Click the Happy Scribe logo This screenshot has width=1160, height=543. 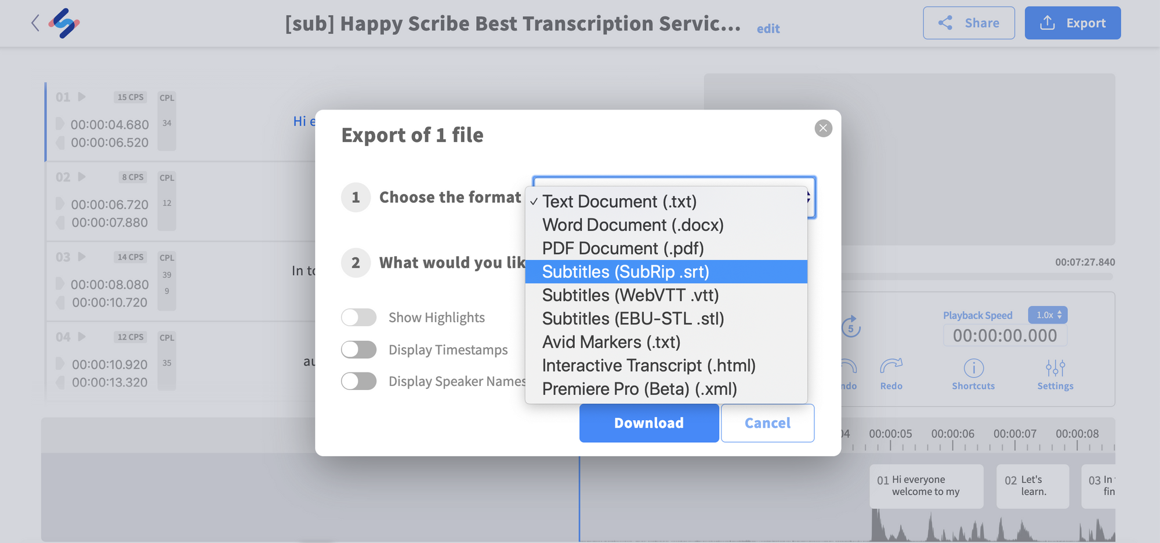point(64,23)
